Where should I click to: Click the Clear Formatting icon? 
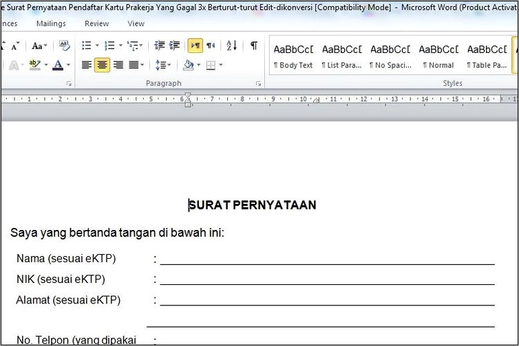pos(64,46)
